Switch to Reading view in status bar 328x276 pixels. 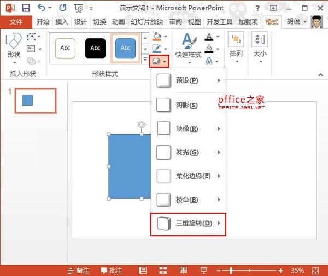[x=183, y=271]
